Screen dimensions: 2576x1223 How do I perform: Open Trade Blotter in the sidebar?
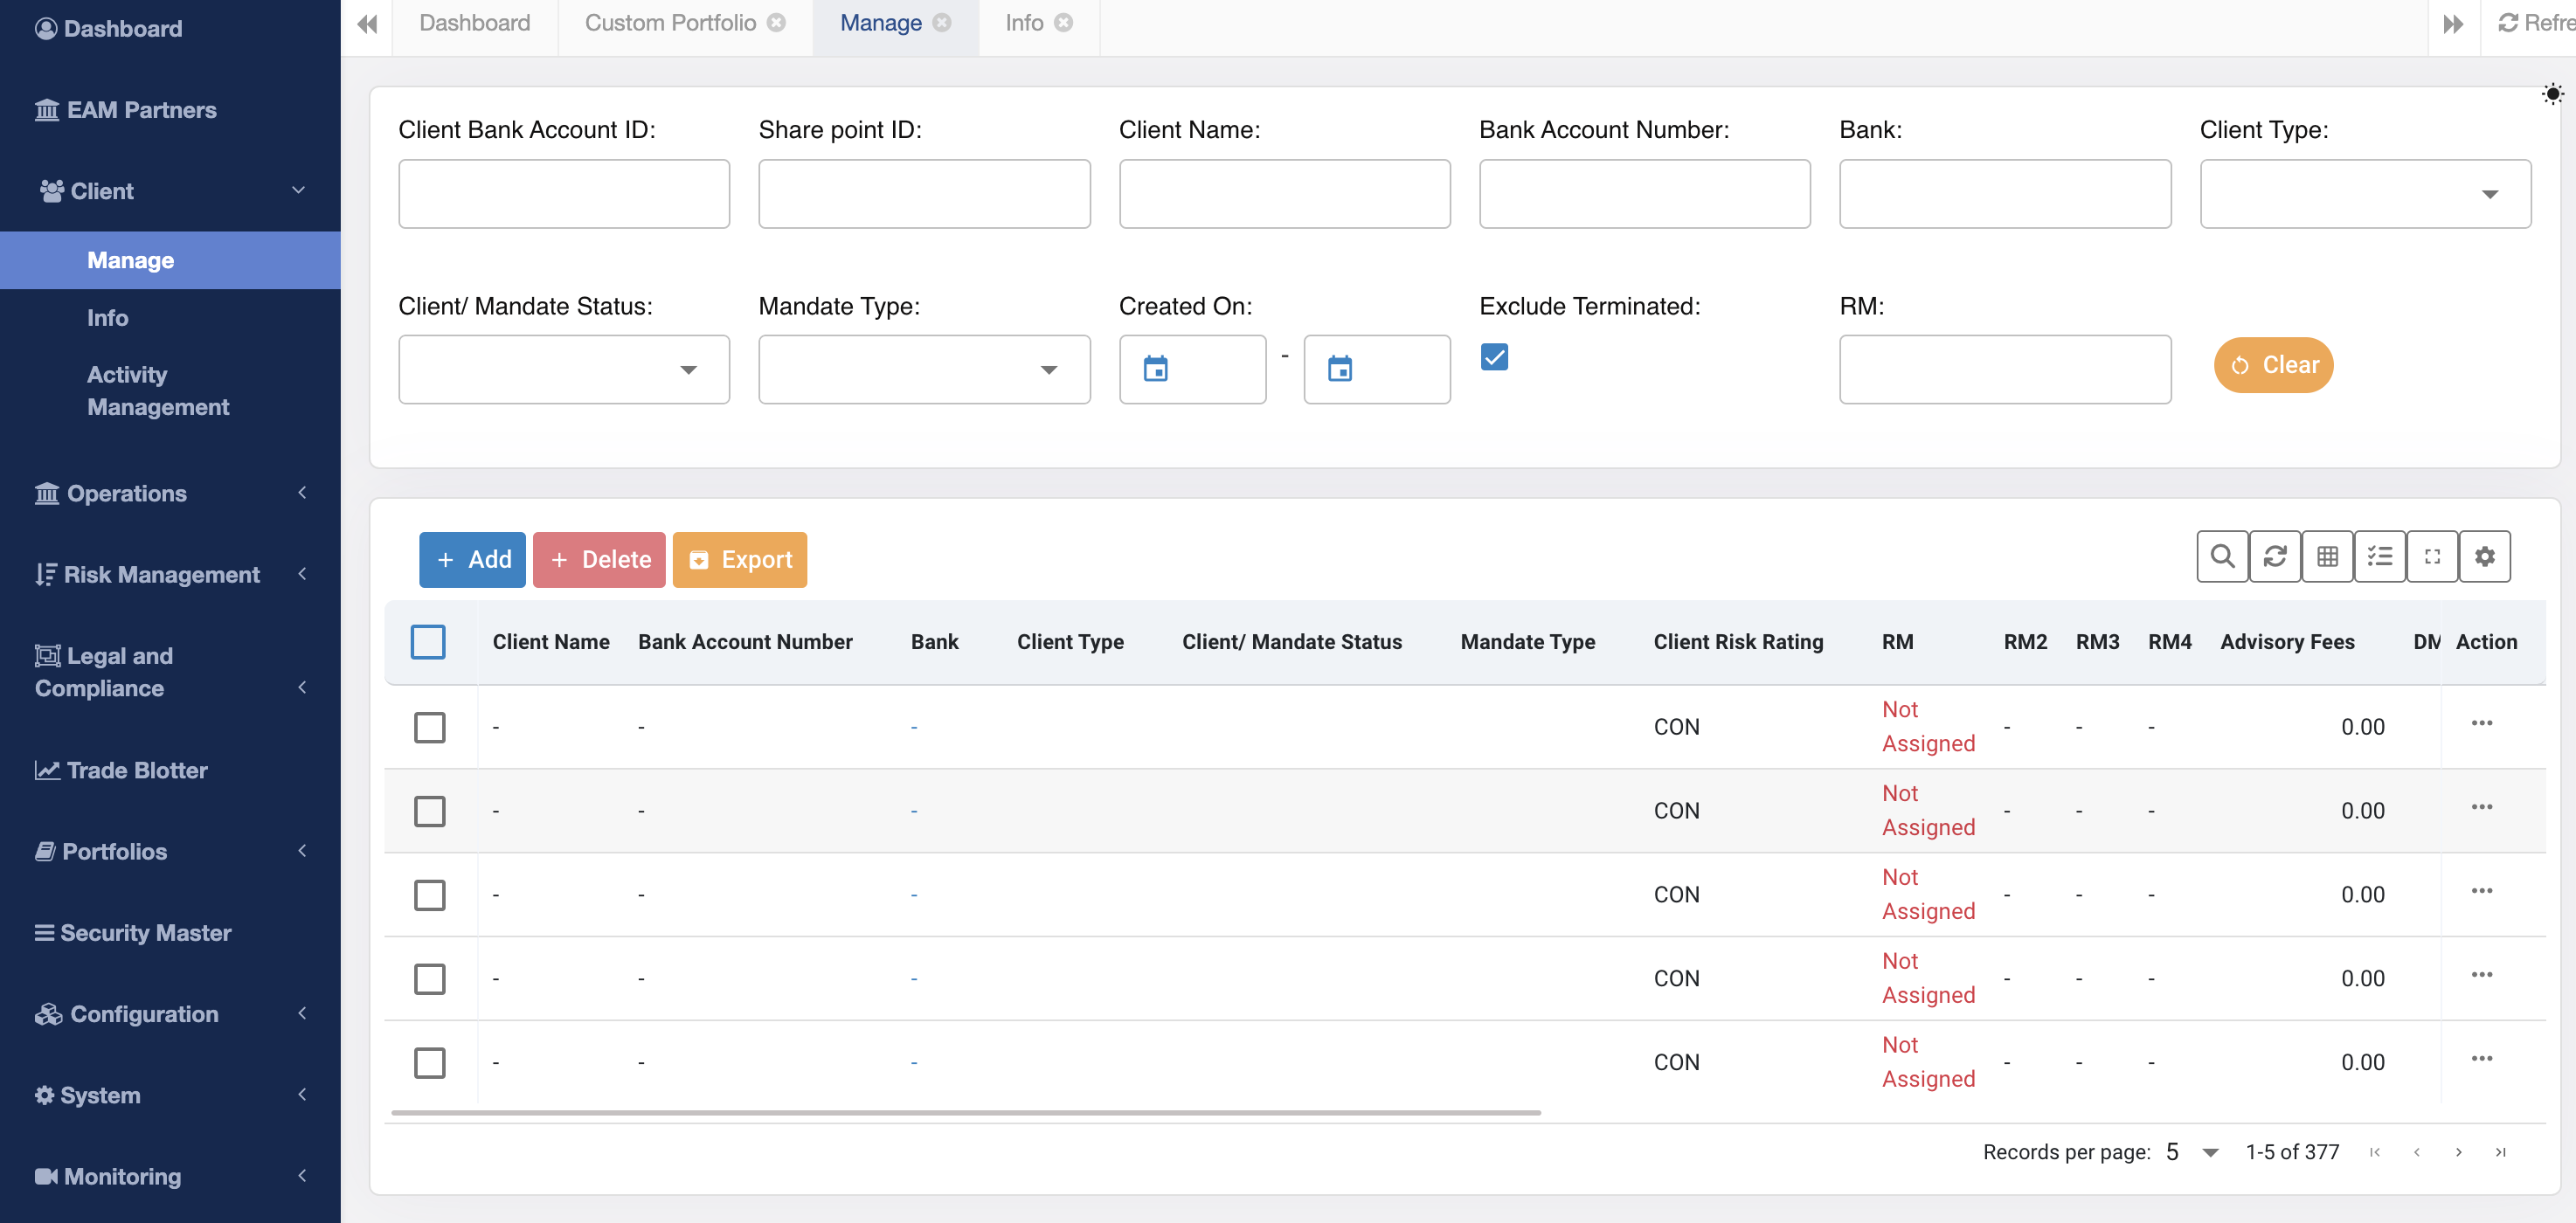click(x=137, y=770)
